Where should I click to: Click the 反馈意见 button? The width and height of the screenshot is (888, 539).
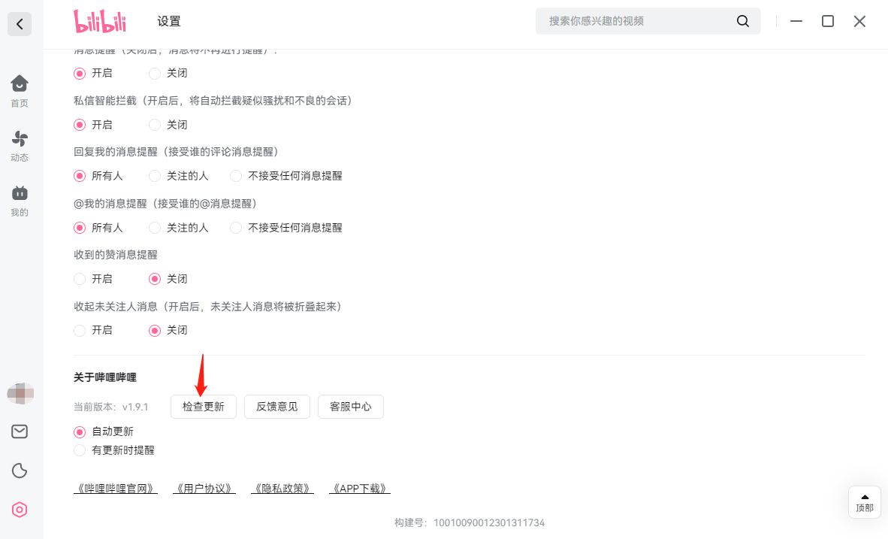tap(277, 407)
